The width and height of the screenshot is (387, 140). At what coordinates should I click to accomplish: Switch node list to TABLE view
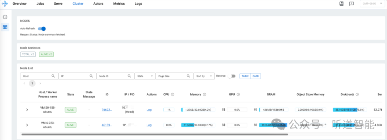tap(245, 76)
